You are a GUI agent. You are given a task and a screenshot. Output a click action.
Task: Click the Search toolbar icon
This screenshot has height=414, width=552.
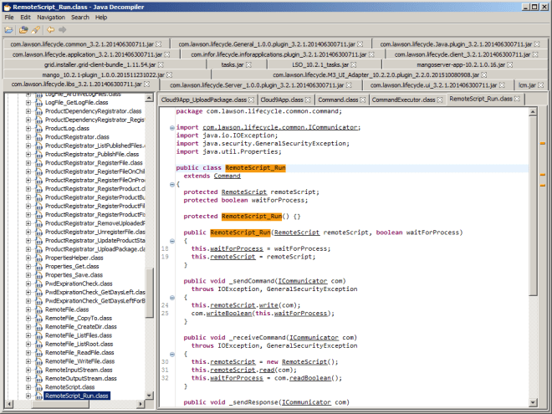tap(34, 29)
